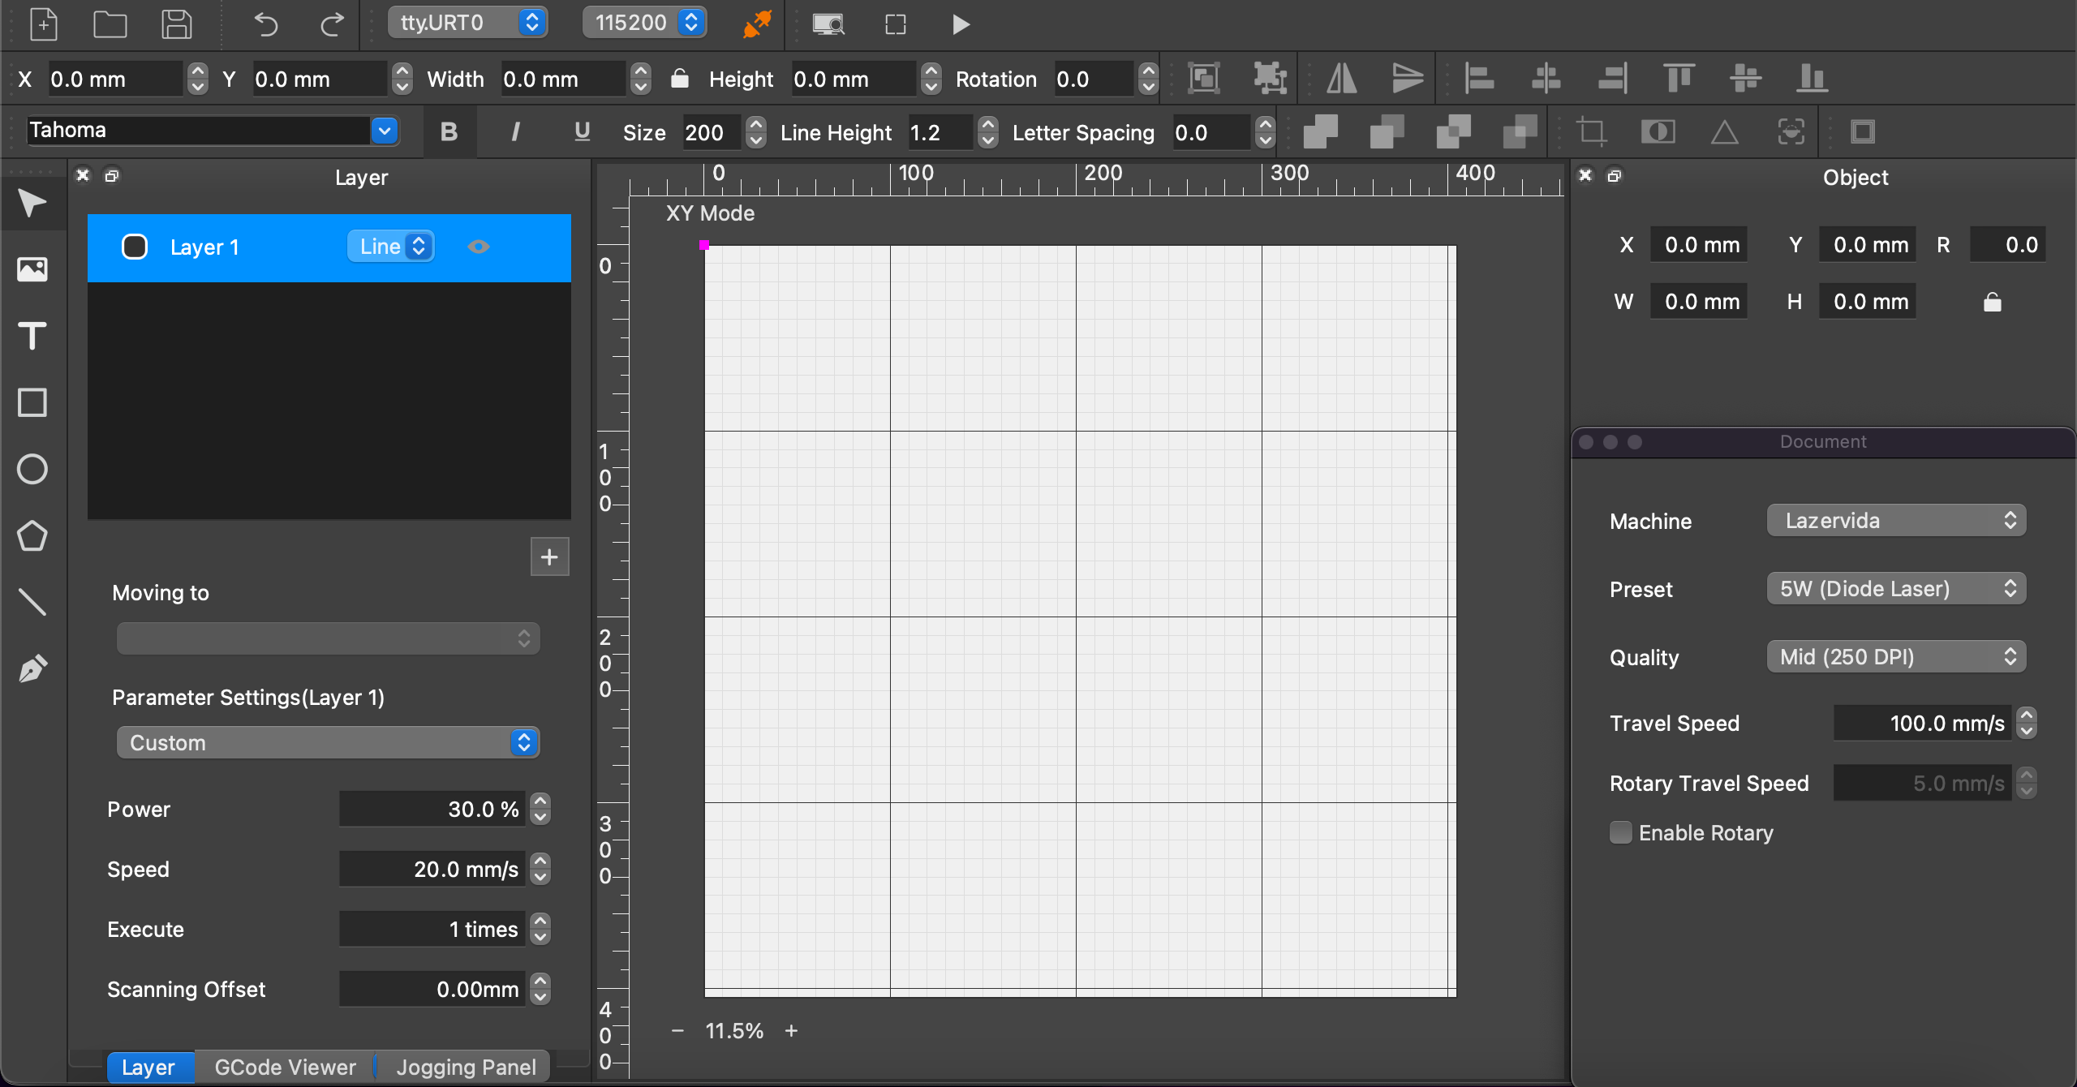The image size is (2077, 1087).
Task: Select the Text tool
Action: click(x=32, y=336)
